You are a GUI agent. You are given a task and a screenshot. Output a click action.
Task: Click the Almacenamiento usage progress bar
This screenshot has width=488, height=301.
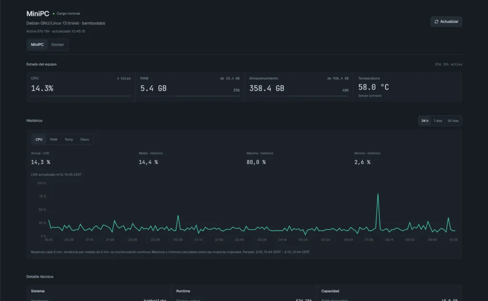coord(299,97)
